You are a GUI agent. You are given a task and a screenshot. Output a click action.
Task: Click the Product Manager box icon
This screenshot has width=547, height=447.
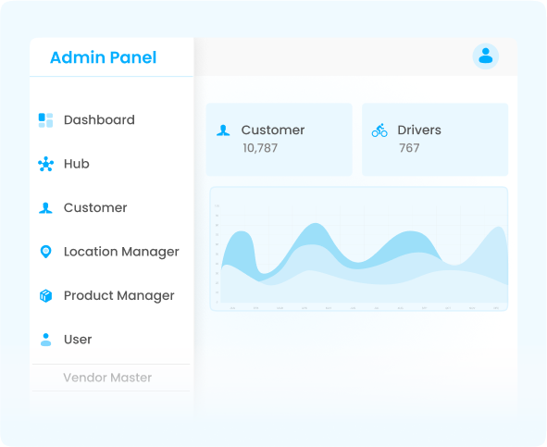[x=45, y=295]
